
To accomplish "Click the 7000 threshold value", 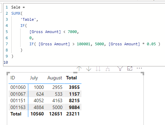I will (72, 32).
